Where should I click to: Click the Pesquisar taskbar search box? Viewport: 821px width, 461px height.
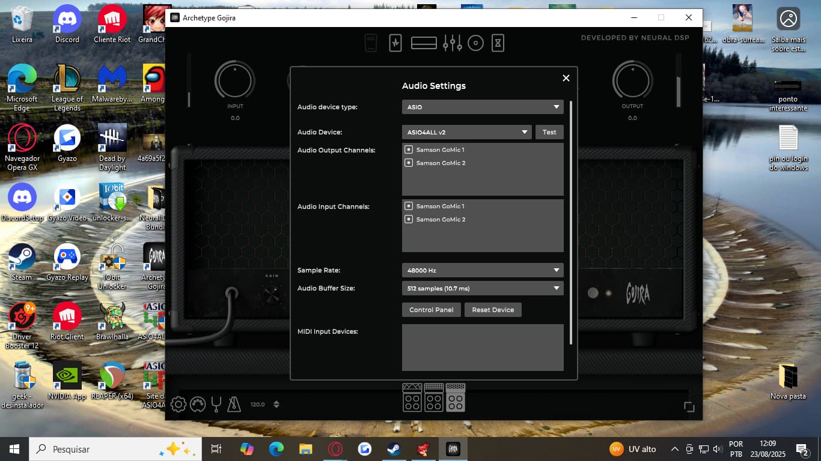[x=116, y=449]
